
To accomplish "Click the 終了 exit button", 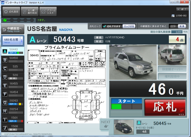I will pyautogui.click(x=182, y=9).
